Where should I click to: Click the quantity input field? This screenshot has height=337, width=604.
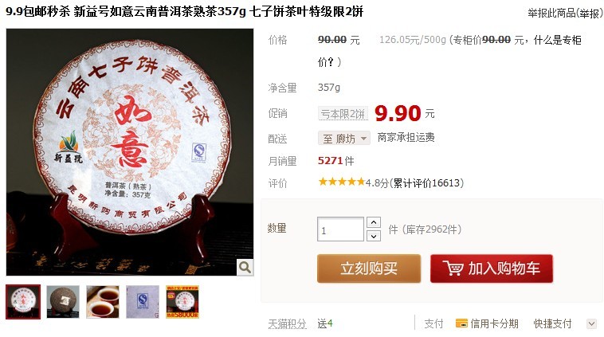340,229
